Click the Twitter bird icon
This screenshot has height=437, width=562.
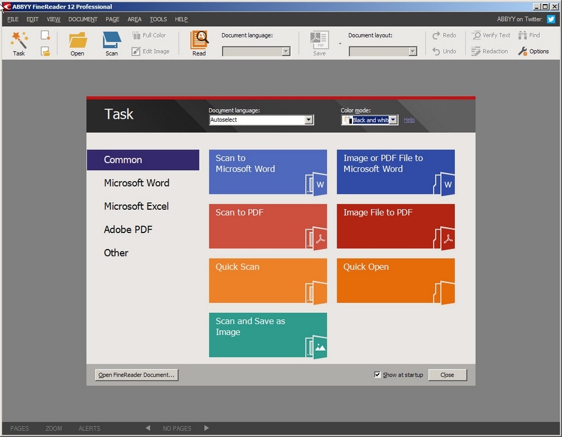click(551, 19)
